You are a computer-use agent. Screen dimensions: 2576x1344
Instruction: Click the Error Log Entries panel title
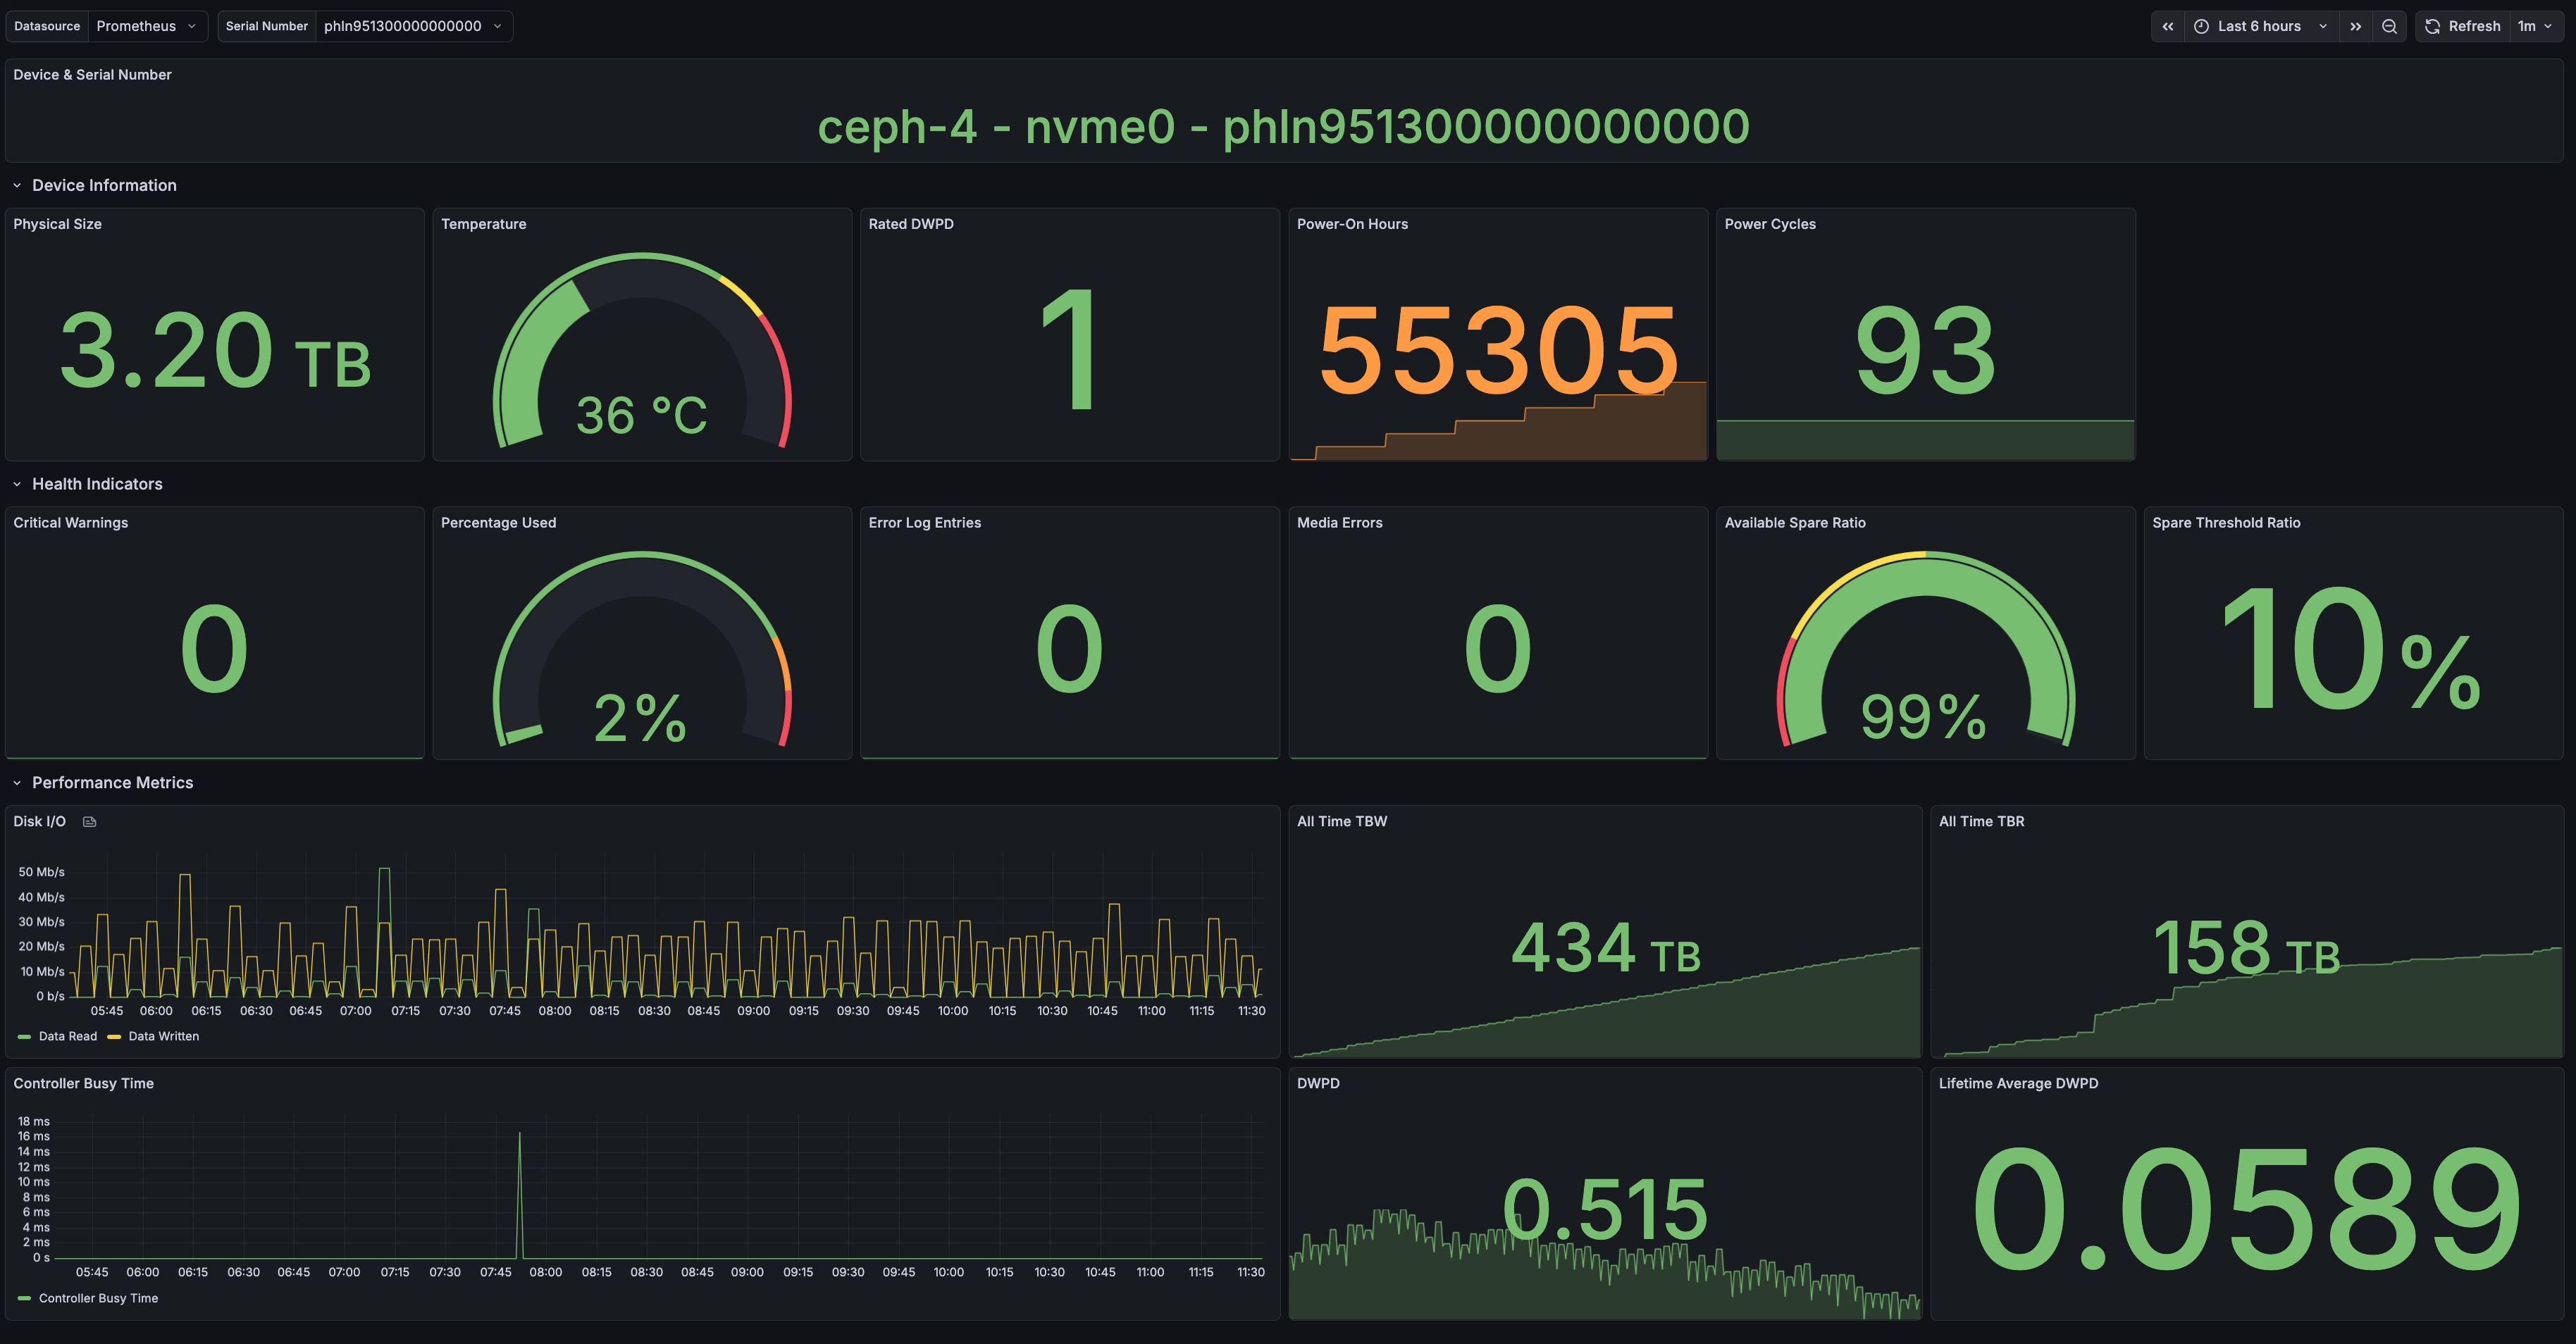pos(924,523)
